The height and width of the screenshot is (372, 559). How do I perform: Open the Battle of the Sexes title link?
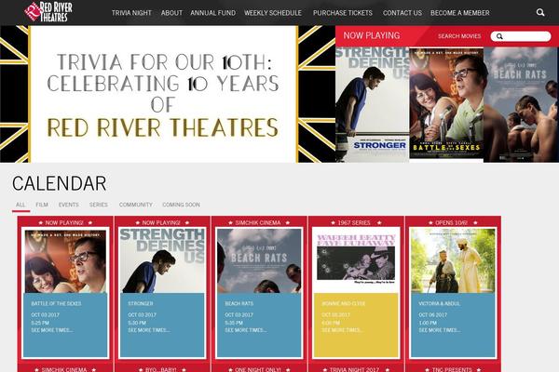(56, 304)
